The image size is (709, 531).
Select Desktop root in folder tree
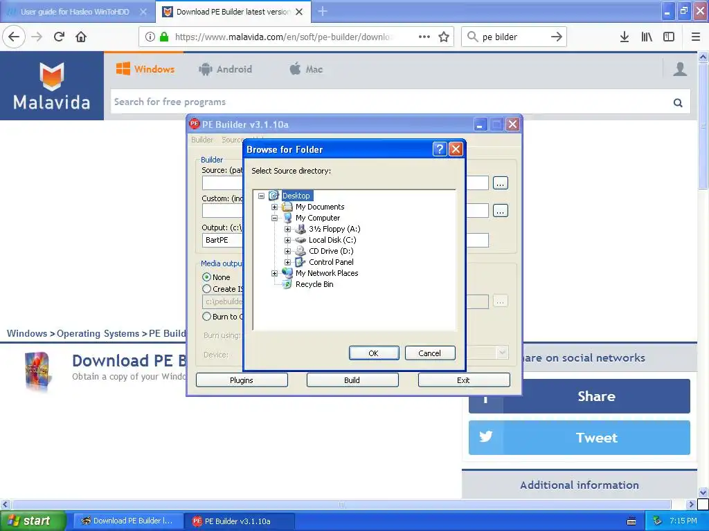click(296, 196)
